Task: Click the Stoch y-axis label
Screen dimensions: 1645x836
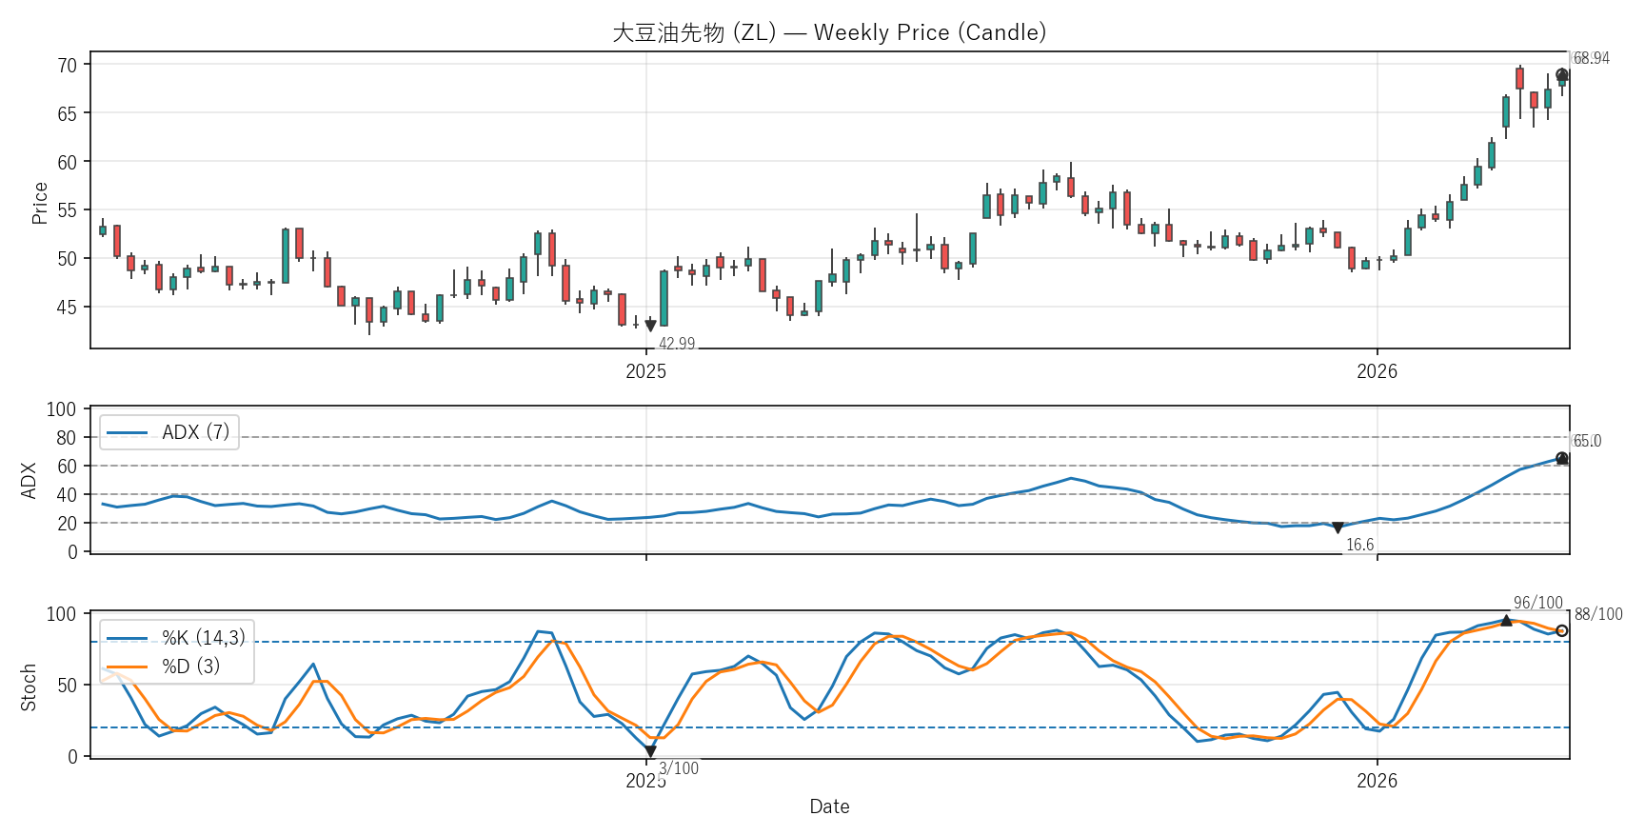Action: pos(29,687)
